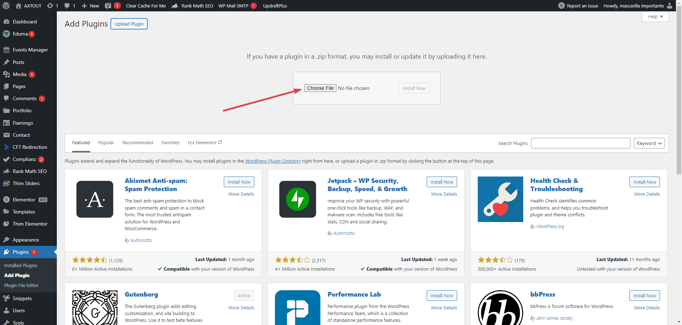Click the WordPress logo in admin bar
This screenshot has width=682, height=325.
click(6, 6)
